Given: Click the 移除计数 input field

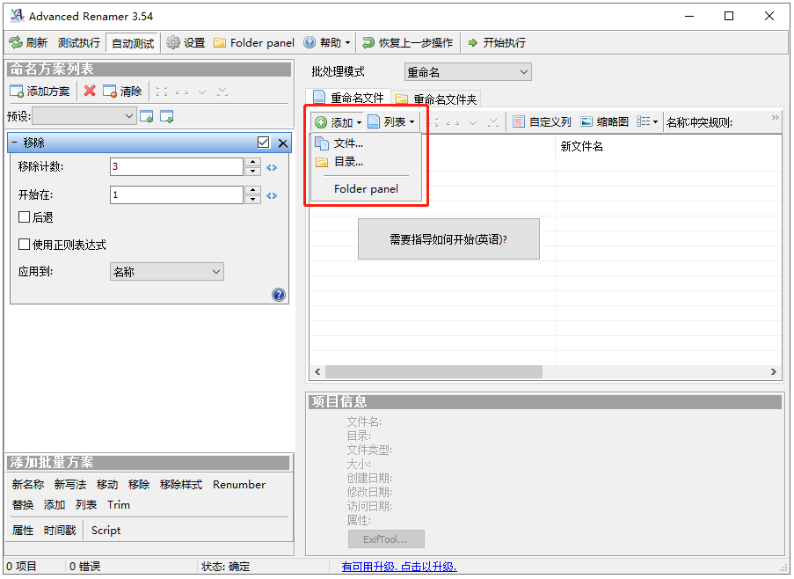Looking at the screenshot, I should [177, 166].
